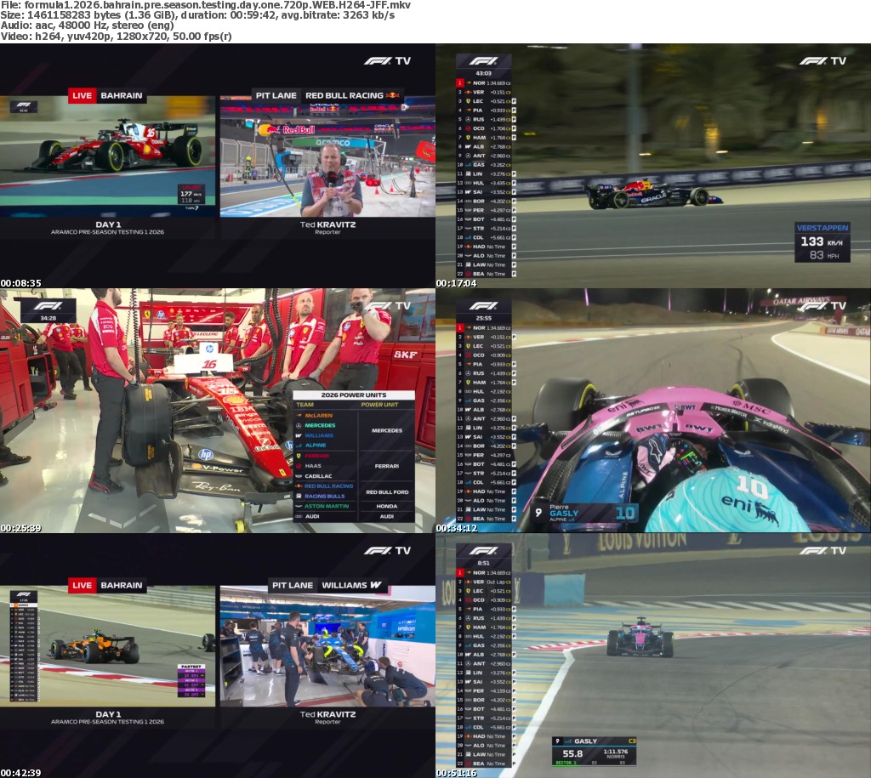Click the Verstappen 133 KM/H speed box
Viewport: 871px width, 778px height.
822,241
